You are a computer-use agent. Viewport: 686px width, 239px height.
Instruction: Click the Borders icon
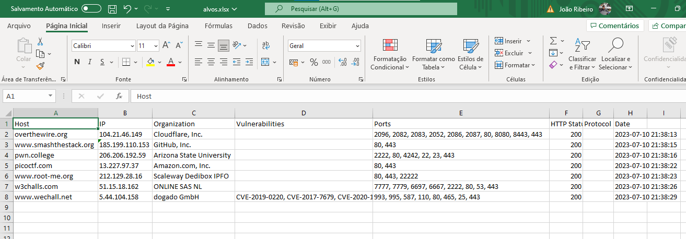point(126,62)
